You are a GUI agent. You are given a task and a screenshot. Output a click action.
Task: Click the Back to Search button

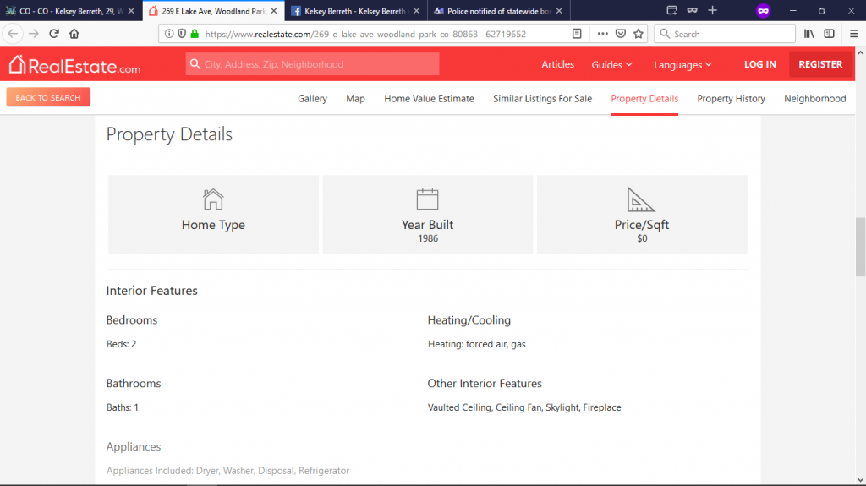pyautogui.click(x=48, y=98)
